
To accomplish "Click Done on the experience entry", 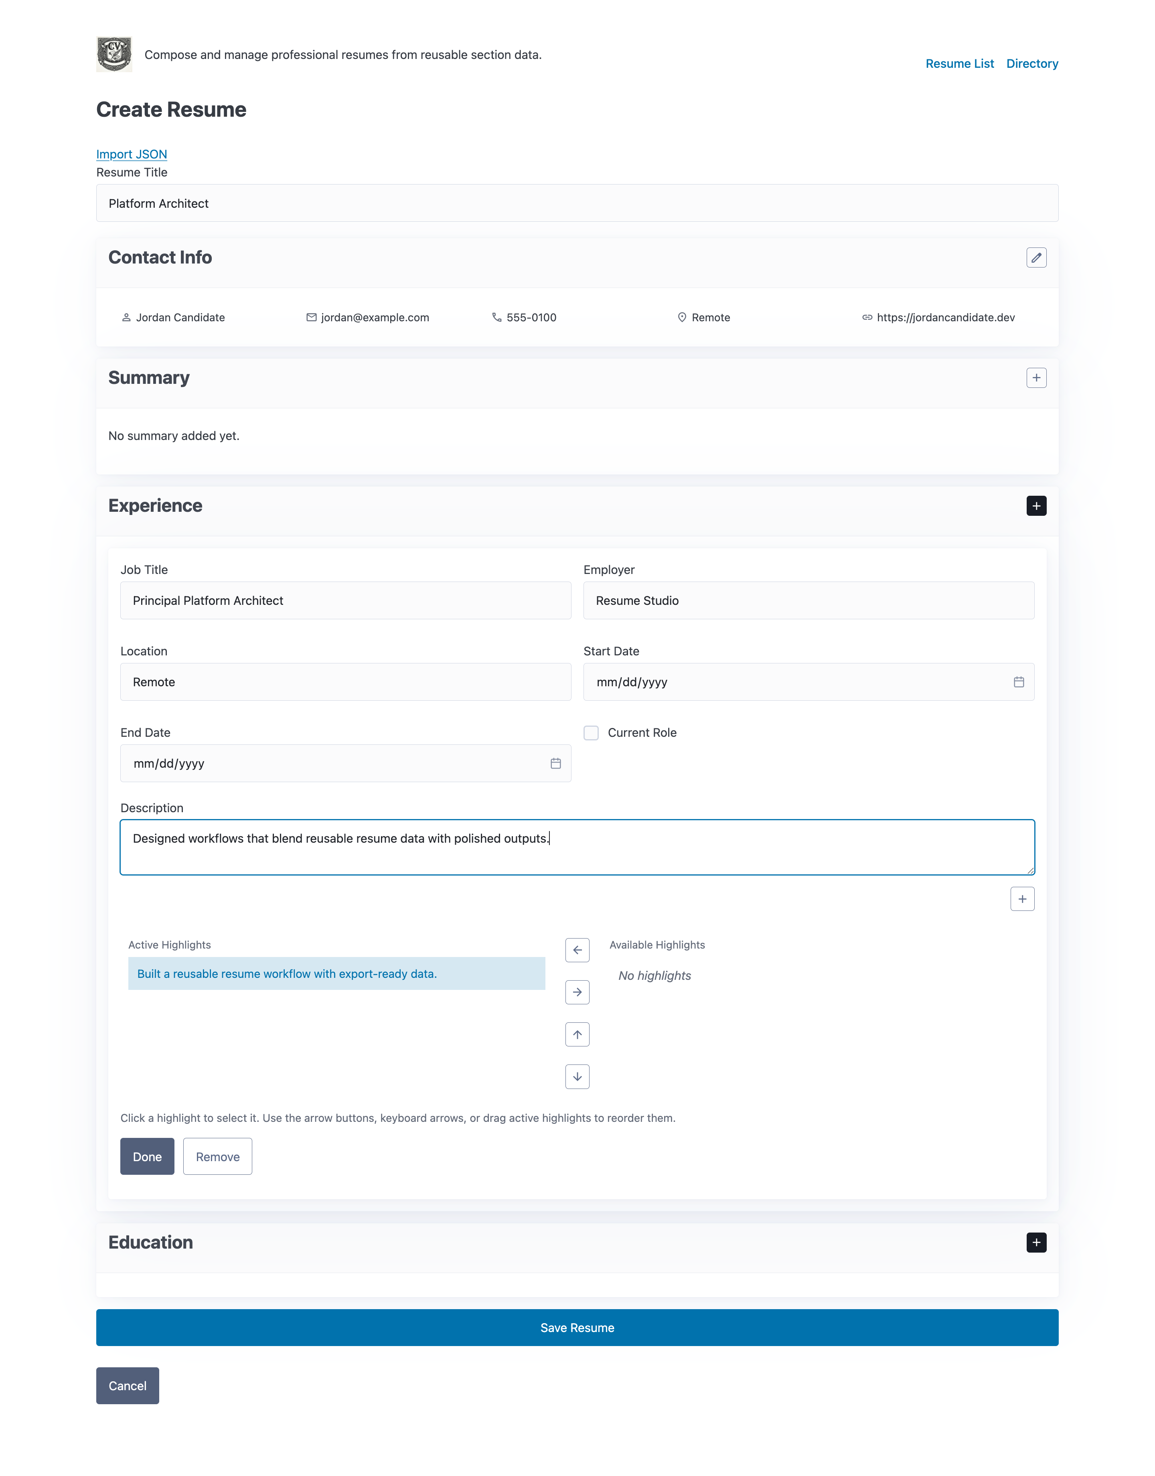I will click(147, 1156).
